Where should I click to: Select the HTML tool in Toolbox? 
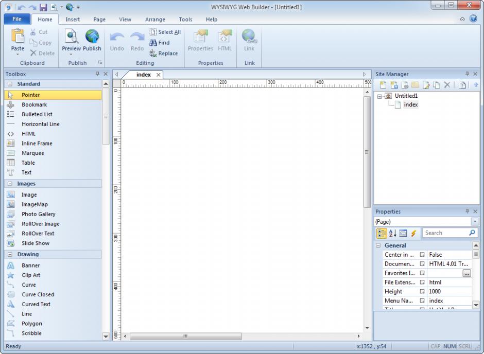point(53,133)
